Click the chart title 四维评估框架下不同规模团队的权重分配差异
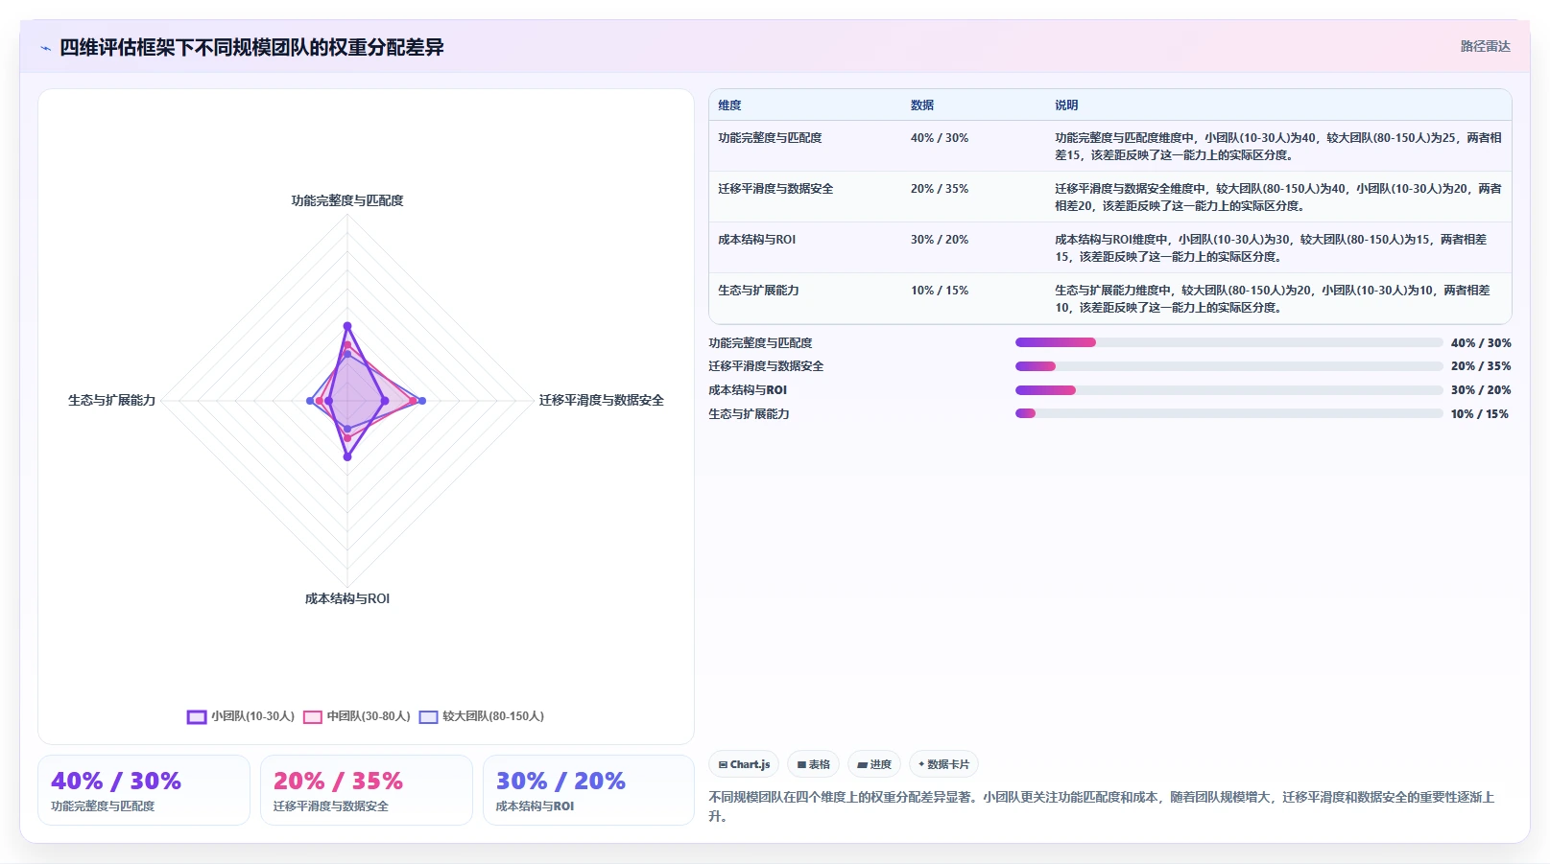This screenshot has height=864, width=1550. tap(251, 48)
